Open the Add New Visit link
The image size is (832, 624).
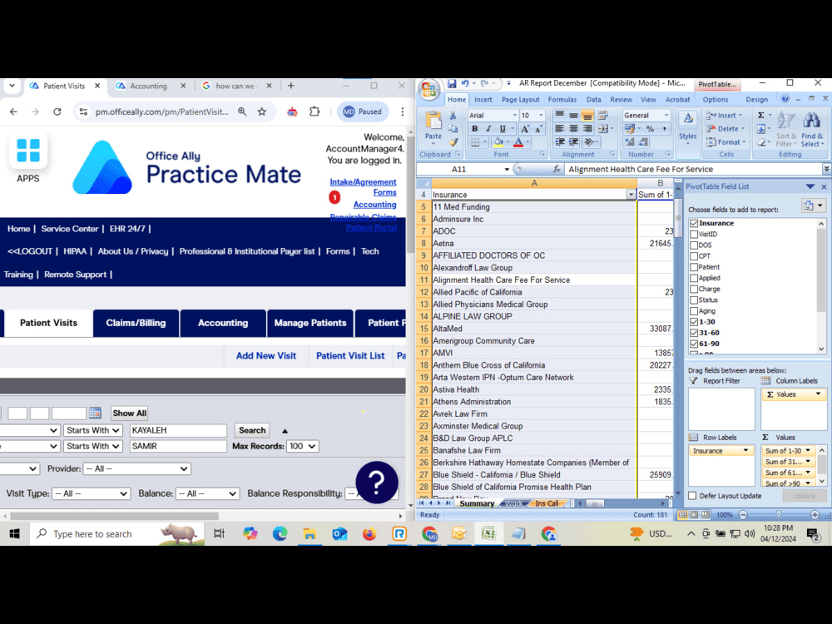tap(266, 355)
